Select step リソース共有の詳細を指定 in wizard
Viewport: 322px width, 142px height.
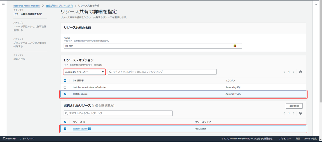[27, 14]
